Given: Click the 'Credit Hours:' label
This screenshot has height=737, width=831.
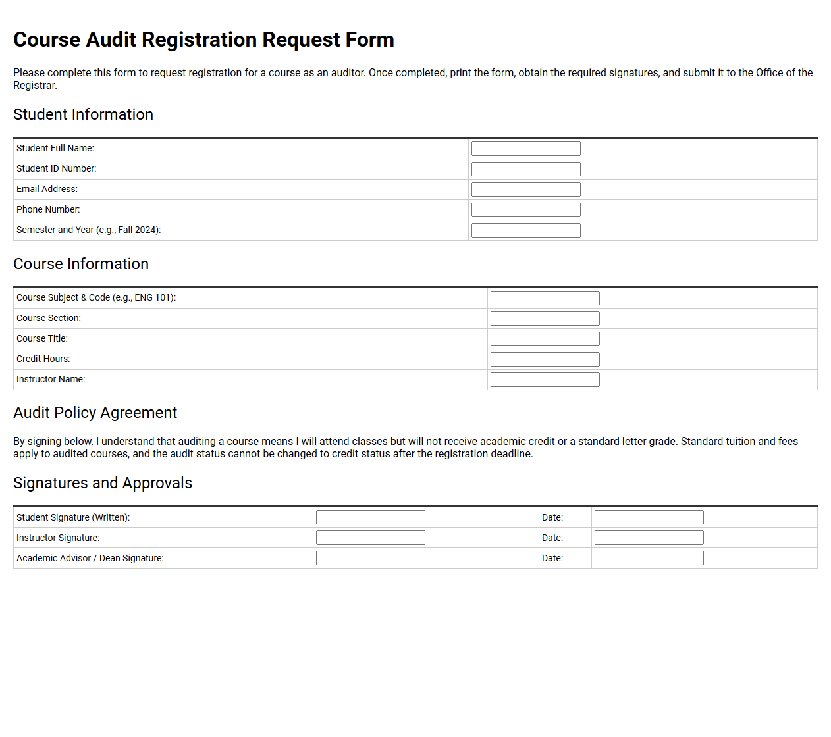Looking at the screenshot, I should pyautogui.click(x=43, y=359).
